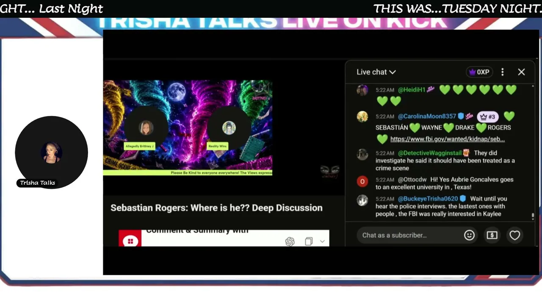Select the @Ottocdw username in chat
Screen dimensions: 542x305
(x=412, y=180)
